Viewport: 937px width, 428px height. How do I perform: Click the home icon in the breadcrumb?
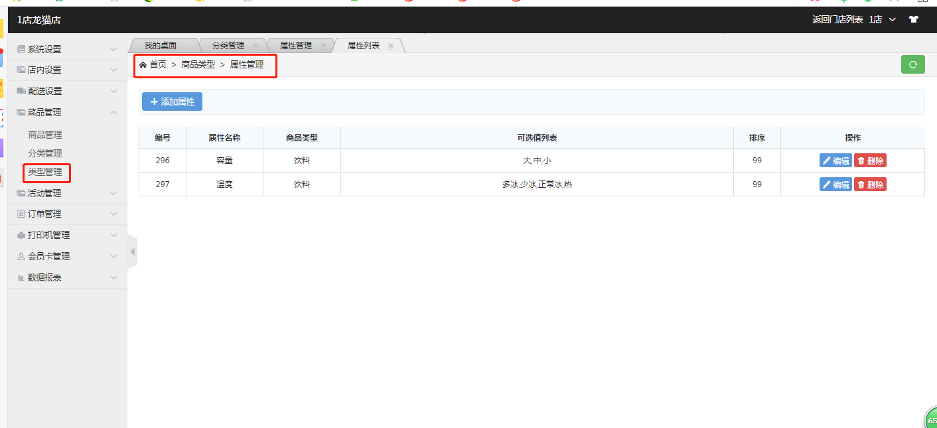point(143,64)
